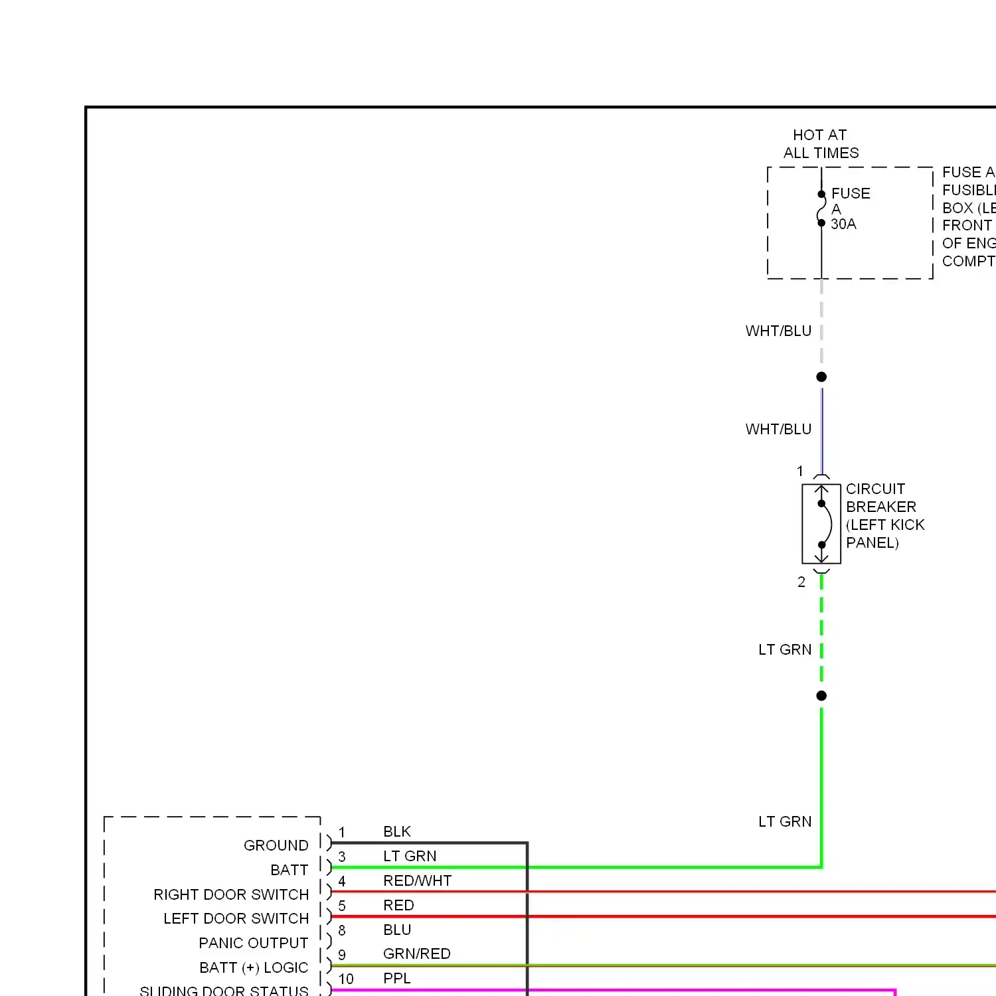The height and width of the screenshot is (996, 996).
Task: Click circuit breaker terminal number 2
Action: point(801,582)
